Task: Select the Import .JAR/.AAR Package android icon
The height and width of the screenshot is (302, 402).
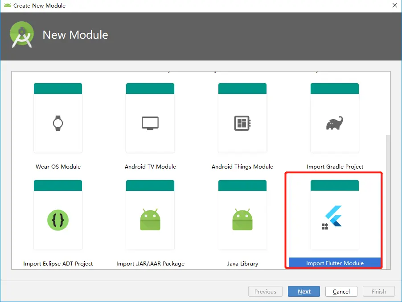Action: (150, 219)
